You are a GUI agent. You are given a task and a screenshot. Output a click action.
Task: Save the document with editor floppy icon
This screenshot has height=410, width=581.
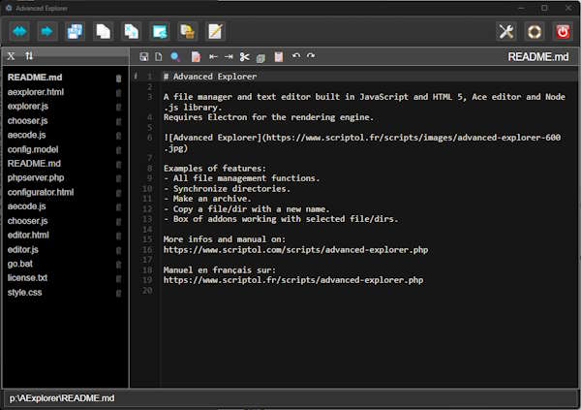click(143, 57)
